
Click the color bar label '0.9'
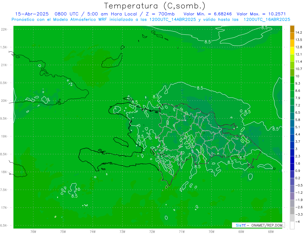point(298,171)
